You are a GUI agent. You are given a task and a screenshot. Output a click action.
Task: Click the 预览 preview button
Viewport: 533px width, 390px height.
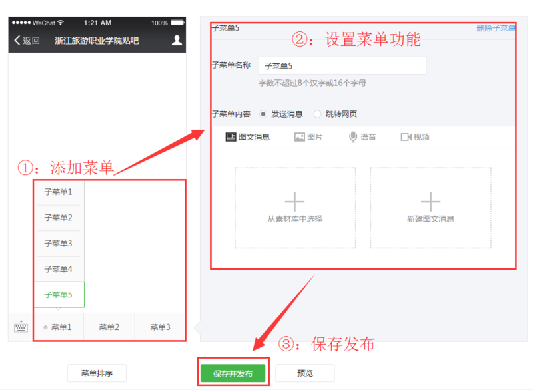305,373
